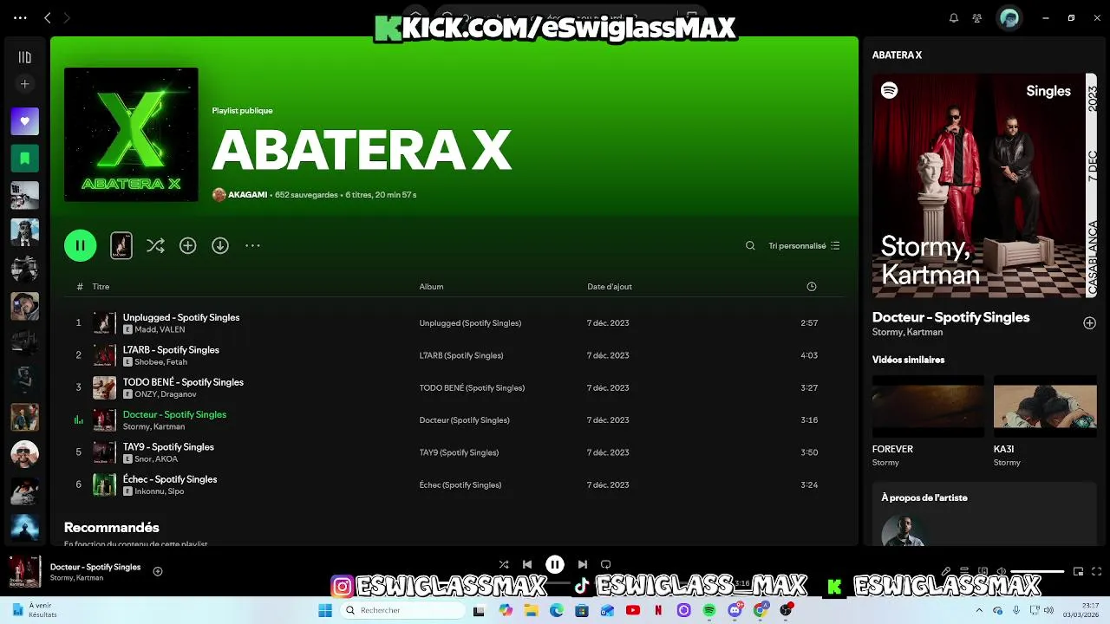Image resolution: width=1110 pixels, height=624 pixels.
Task: Pause playback in the bottom player bar
Action: pyautogui.click(x=555, y=564)
